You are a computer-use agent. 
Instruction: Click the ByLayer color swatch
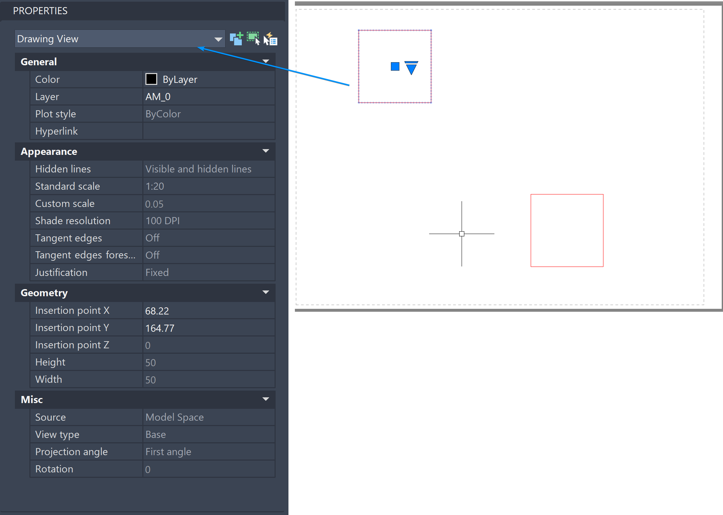pos(151,79)
